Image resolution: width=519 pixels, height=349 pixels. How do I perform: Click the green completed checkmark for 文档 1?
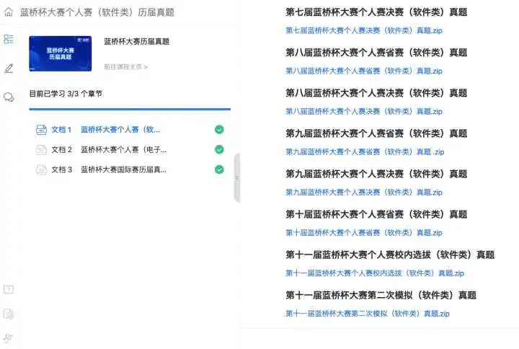(219, 130)
